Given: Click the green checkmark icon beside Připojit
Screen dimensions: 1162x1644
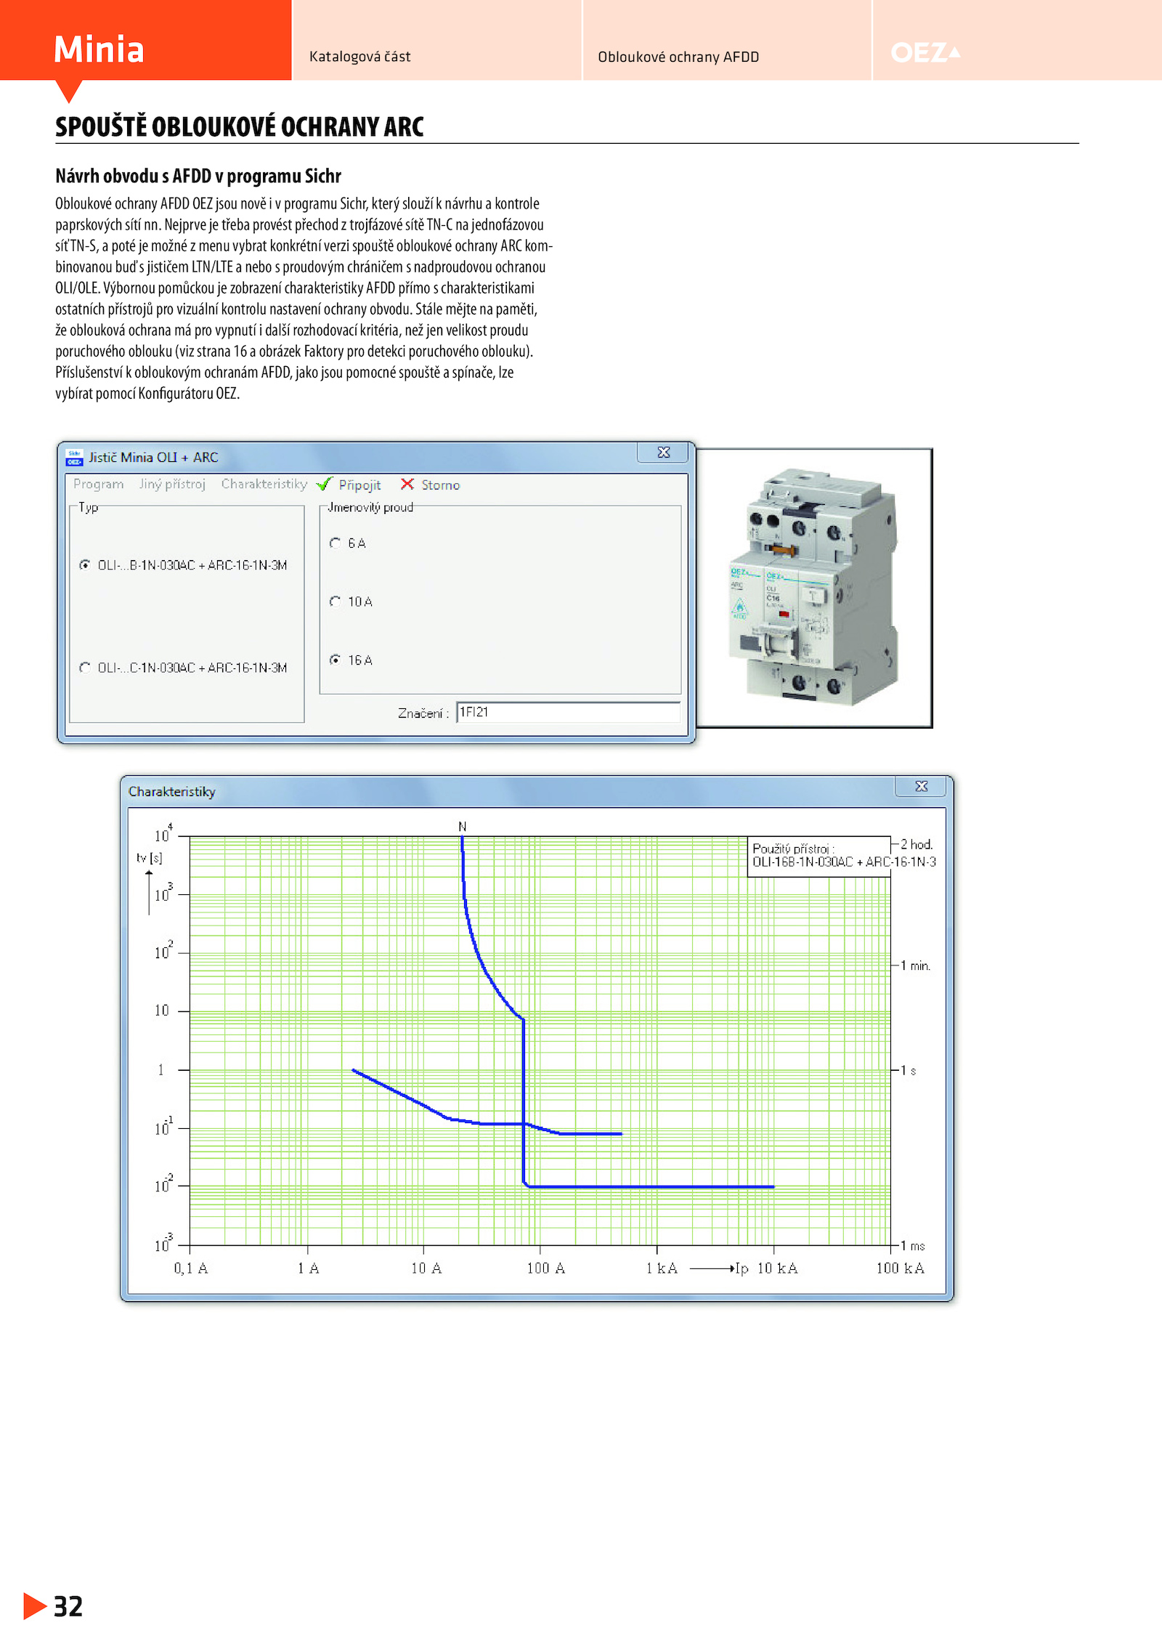Looking at the screenshot, I should (325, 484).
